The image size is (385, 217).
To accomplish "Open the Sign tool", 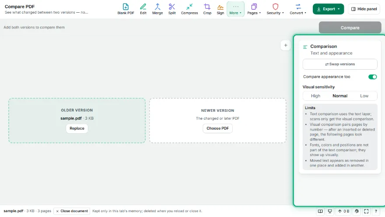I will pyautogui.click(x=220, y=9).
